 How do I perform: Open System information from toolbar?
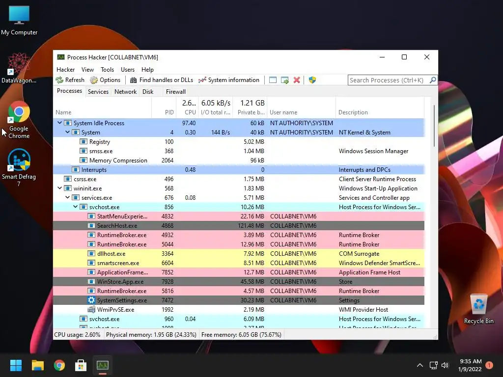[229, 80]
